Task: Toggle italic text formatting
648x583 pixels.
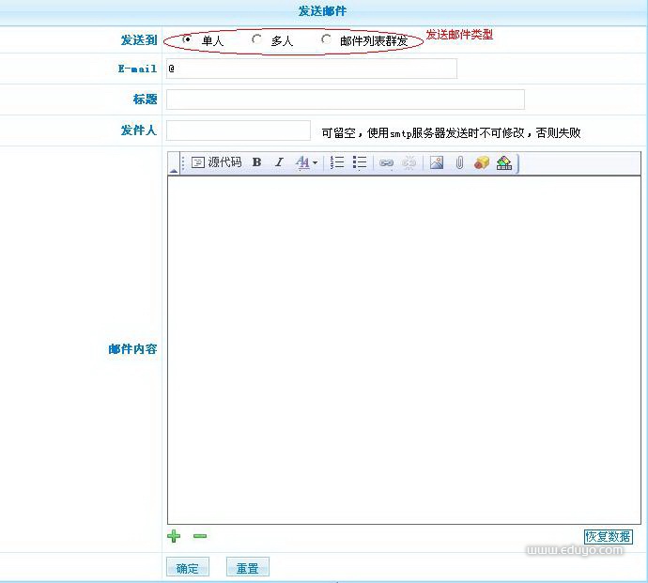Action: point(279,162)
